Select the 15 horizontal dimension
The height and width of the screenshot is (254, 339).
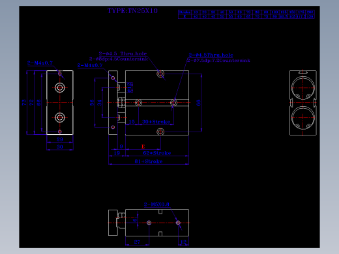132,122
